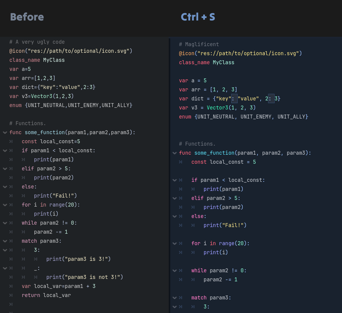This screenshot has height=313, width=342.
Task: Click 'print(param1)' in the Before panel
Action: (x=54, y=160)
